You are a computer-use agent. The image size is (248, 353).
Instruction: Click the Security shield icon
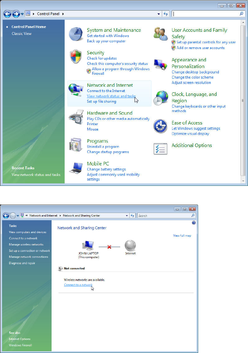pos(76,56)
